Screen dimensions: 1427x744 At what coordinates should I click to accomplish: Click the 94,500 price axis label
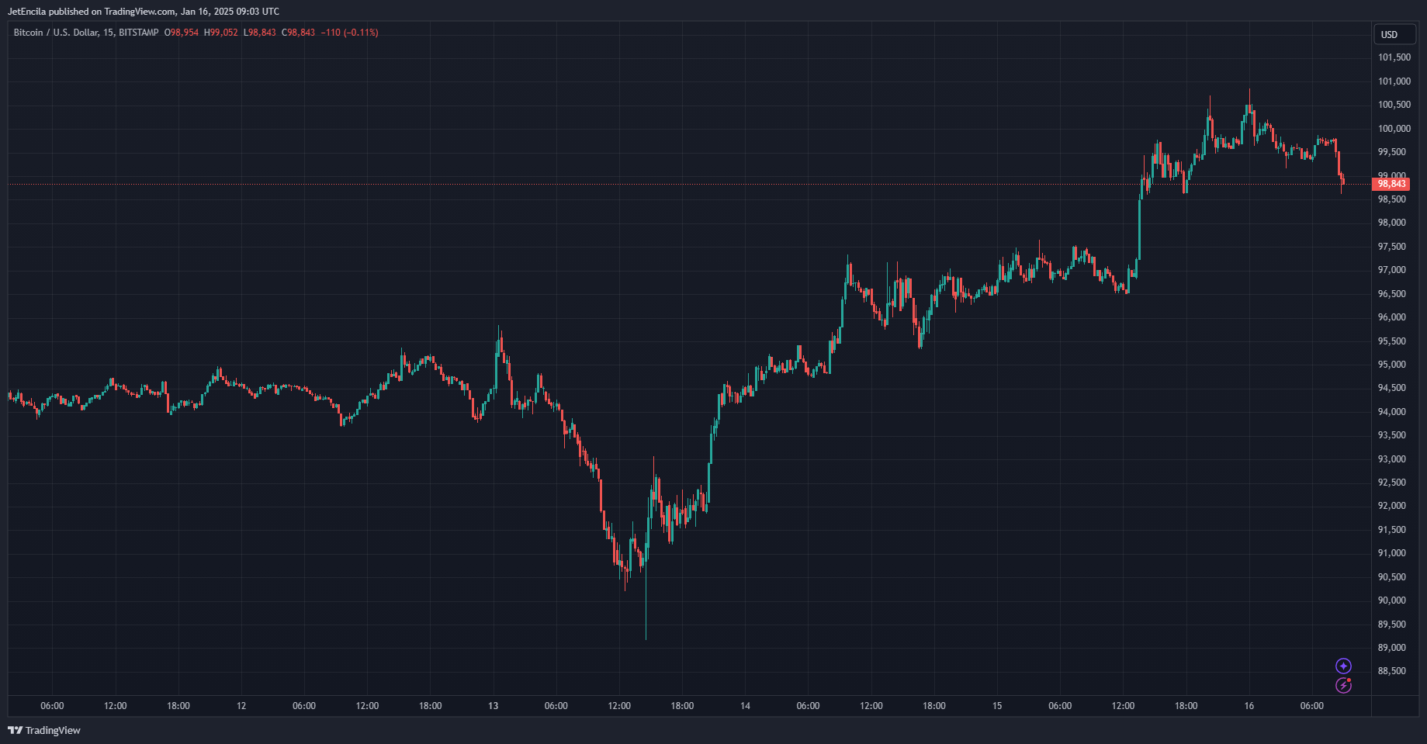[1392, 388]
